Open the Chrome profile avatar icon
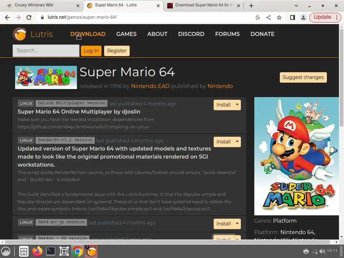Image resolution: width=344 pixels, height=258 pixels. coord(303,17)
